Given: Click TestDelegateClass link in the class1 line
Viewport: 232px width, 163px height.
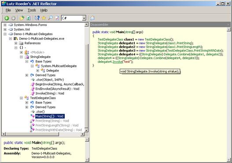Looking at the screenshot, I should pyautogui.click(x=110, y=40).
